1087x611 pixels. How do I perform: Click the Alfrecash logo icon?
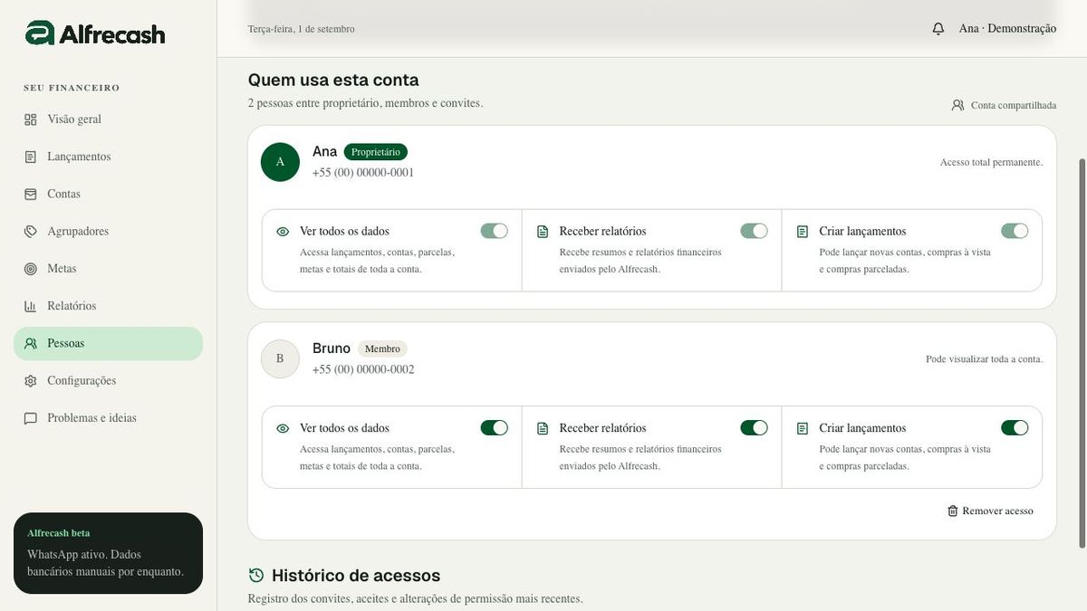click(40, 33)
